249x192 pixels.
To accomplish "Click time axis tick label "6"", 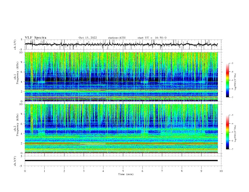I will (142, 171).
